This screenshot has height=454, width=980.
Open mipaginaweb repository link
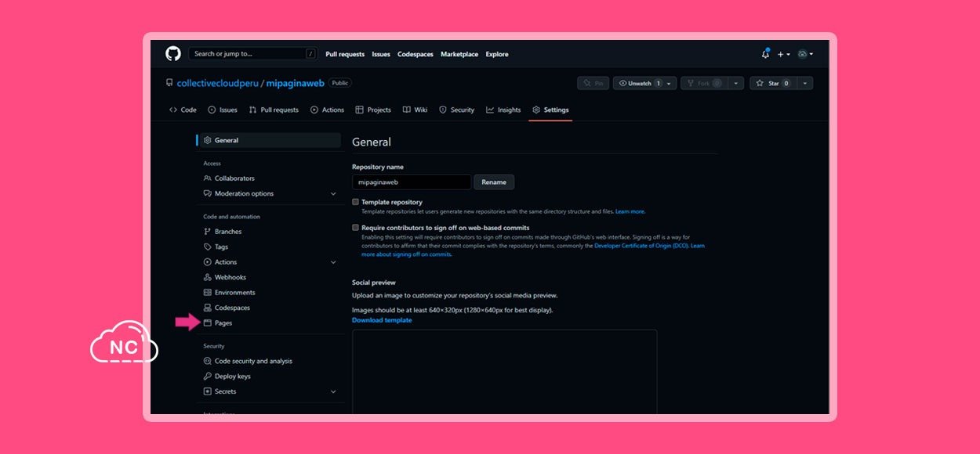[x=295, y=83]
